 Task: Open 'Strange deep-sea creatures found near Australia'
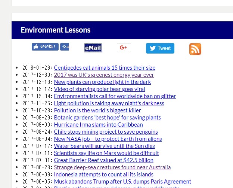(112, 167)
